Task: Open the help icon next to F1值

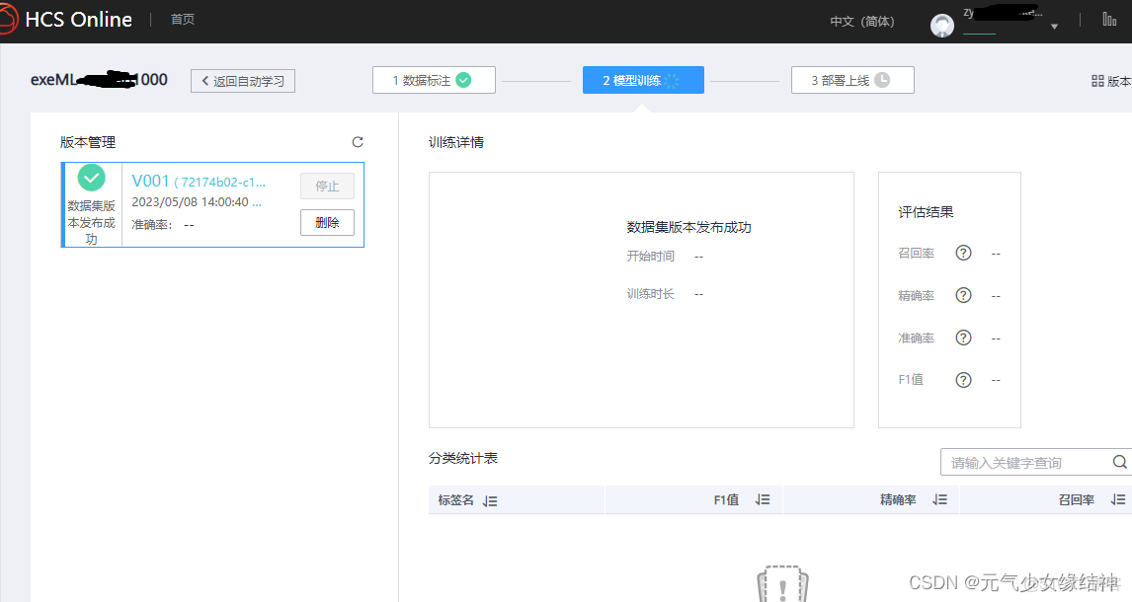Action: [x=963, y=379]
